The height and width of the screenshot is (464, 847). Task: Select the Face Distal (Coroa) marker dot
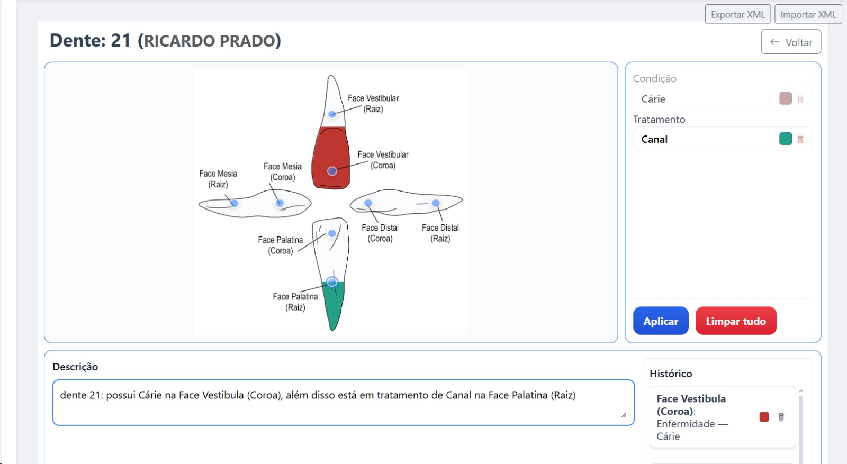[x=368, y=203]
